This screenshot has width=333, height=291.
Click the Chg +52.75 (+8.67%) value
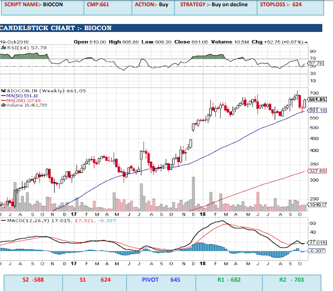pos(277,42)
